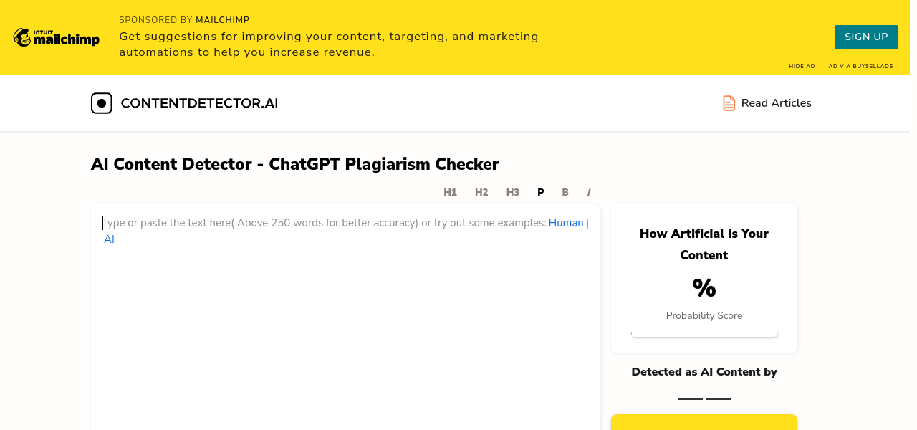Screen dimensions: 917x430
Task: Click the Read Articles document icon
Action: pos(729,103)
